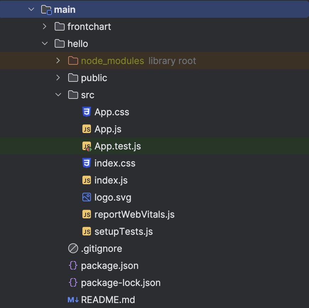Expand the public folder

click(x=58, y=78)
